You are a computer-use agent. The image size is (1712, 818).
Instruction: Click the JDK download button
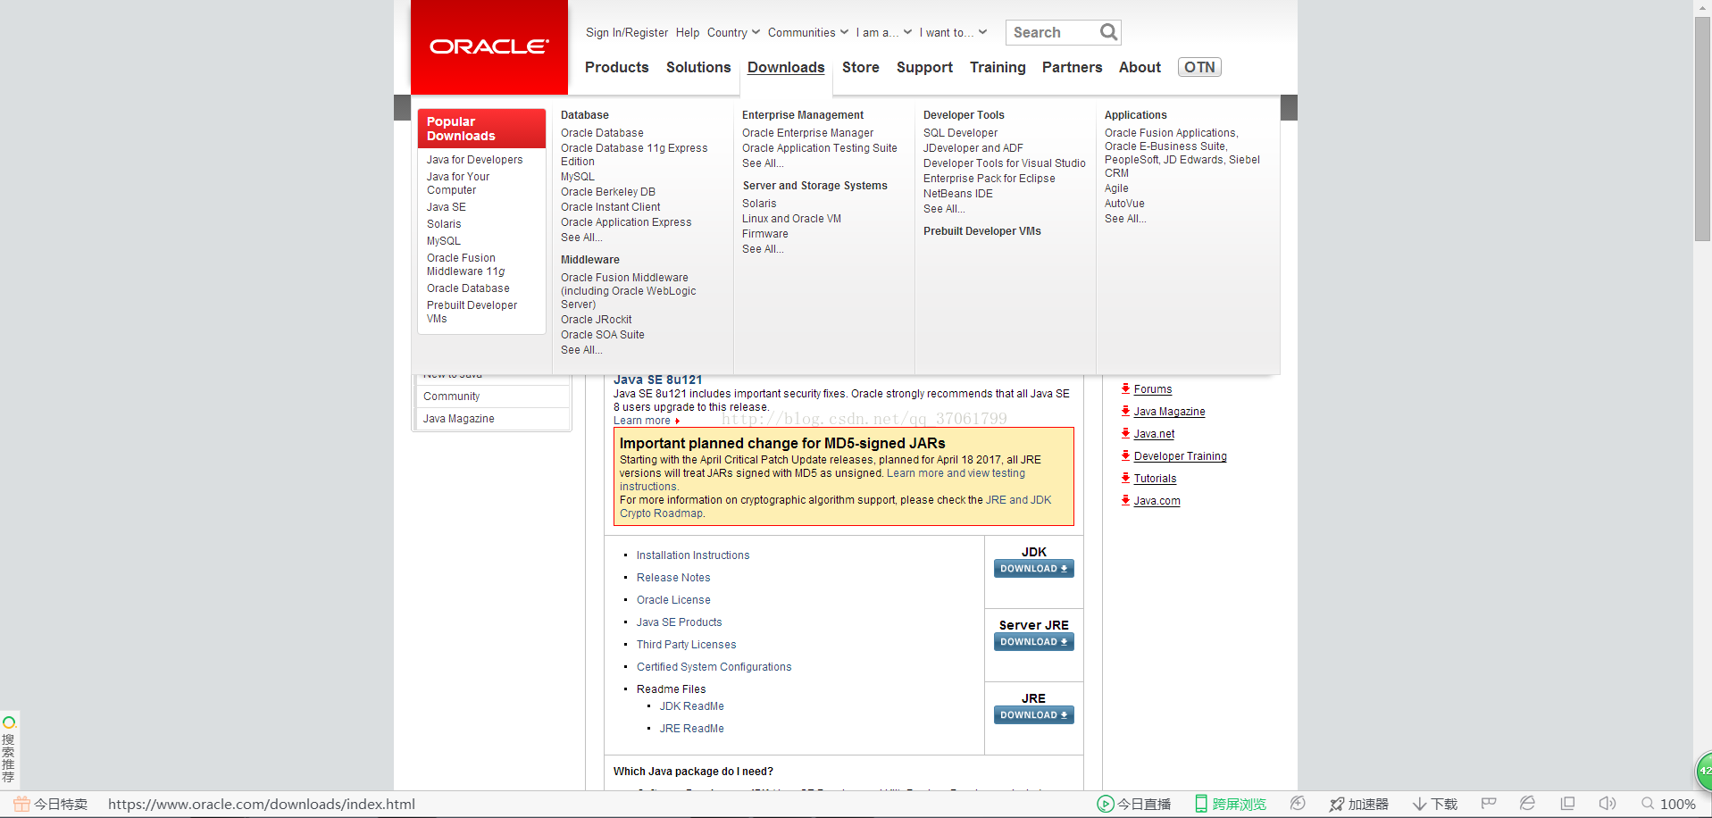1033,569
